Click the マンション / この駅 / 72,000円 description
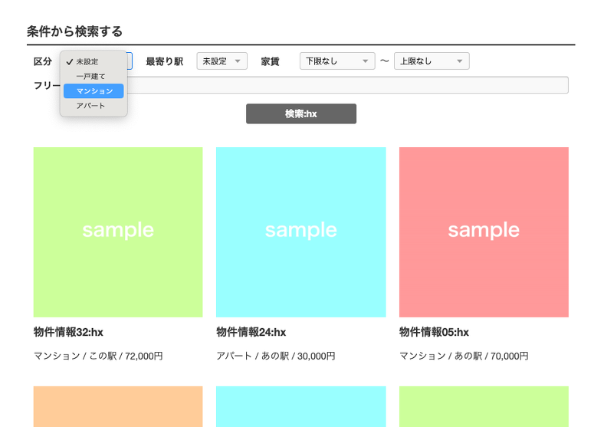This screenshot has width=594, height=427. tap(98, 356)
